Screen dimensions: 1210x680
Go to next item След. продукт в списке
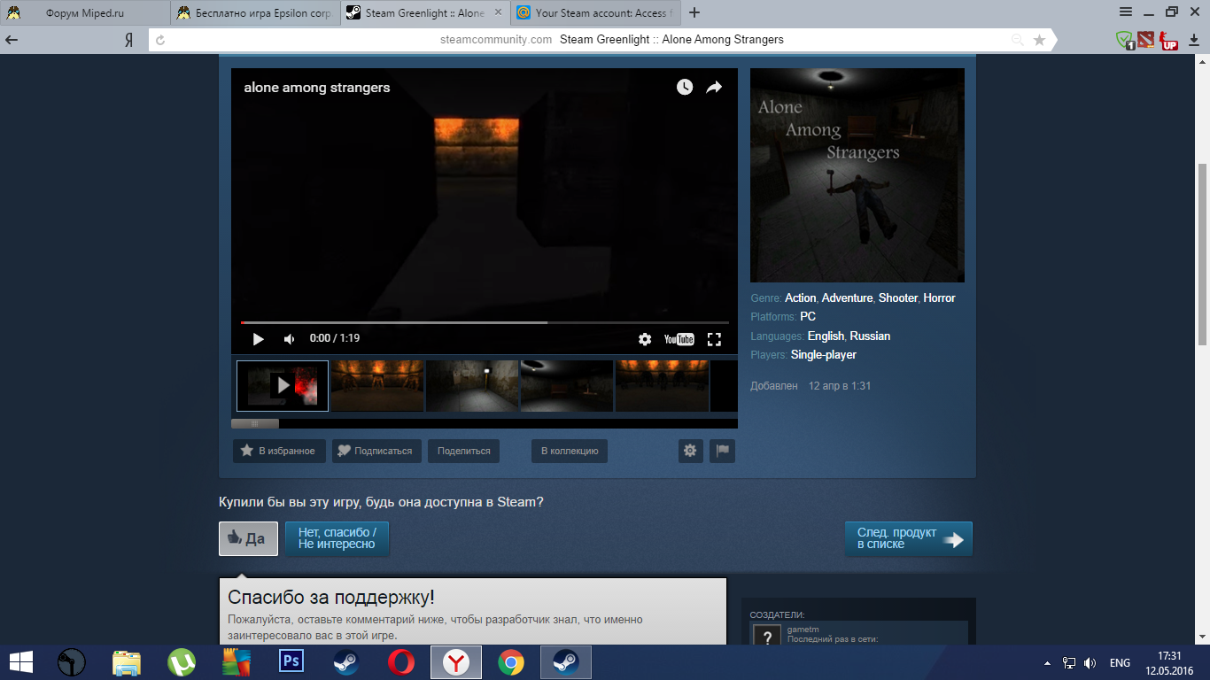point(909,538)
